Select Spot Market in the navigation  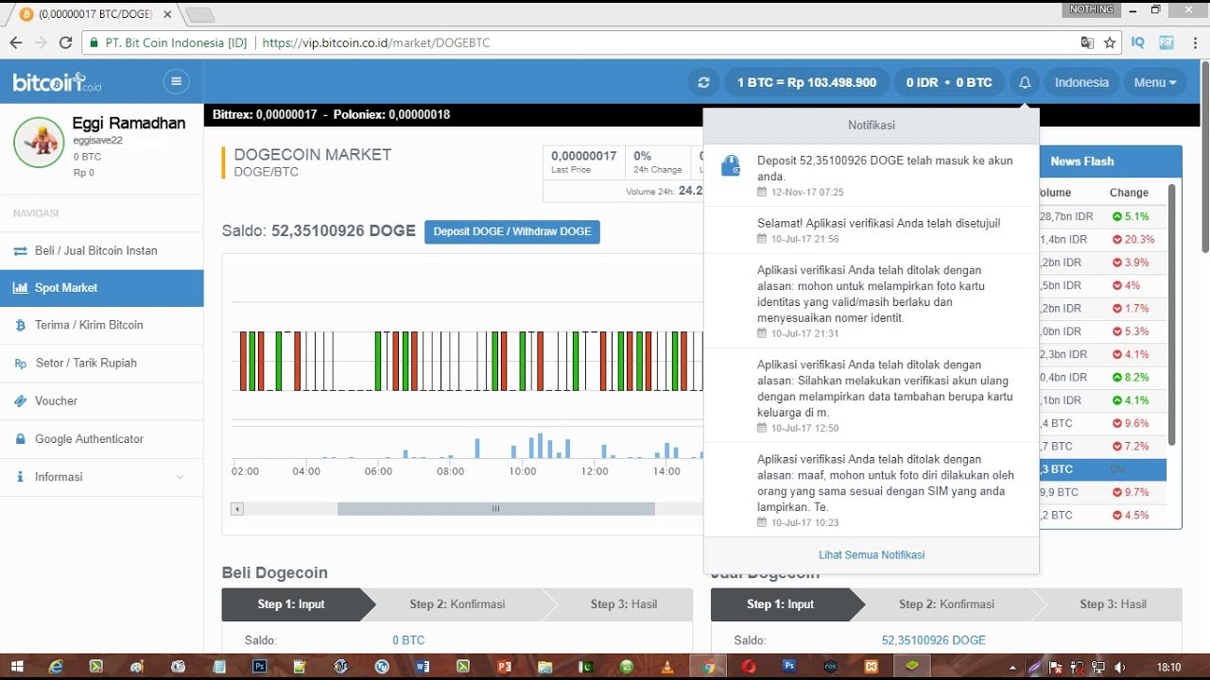[x=101, y=288]
